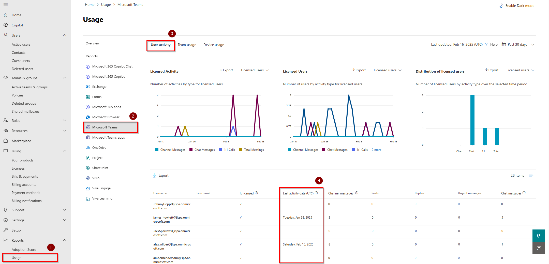Open the SharePoint usage report
The width and height of the screenshot is (549, 264).
(x=100, y=168)
